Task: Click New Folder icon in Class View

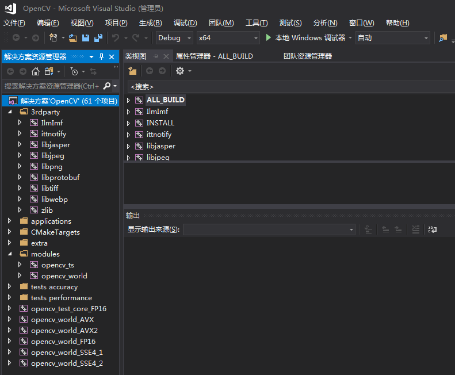Action: 132,71
